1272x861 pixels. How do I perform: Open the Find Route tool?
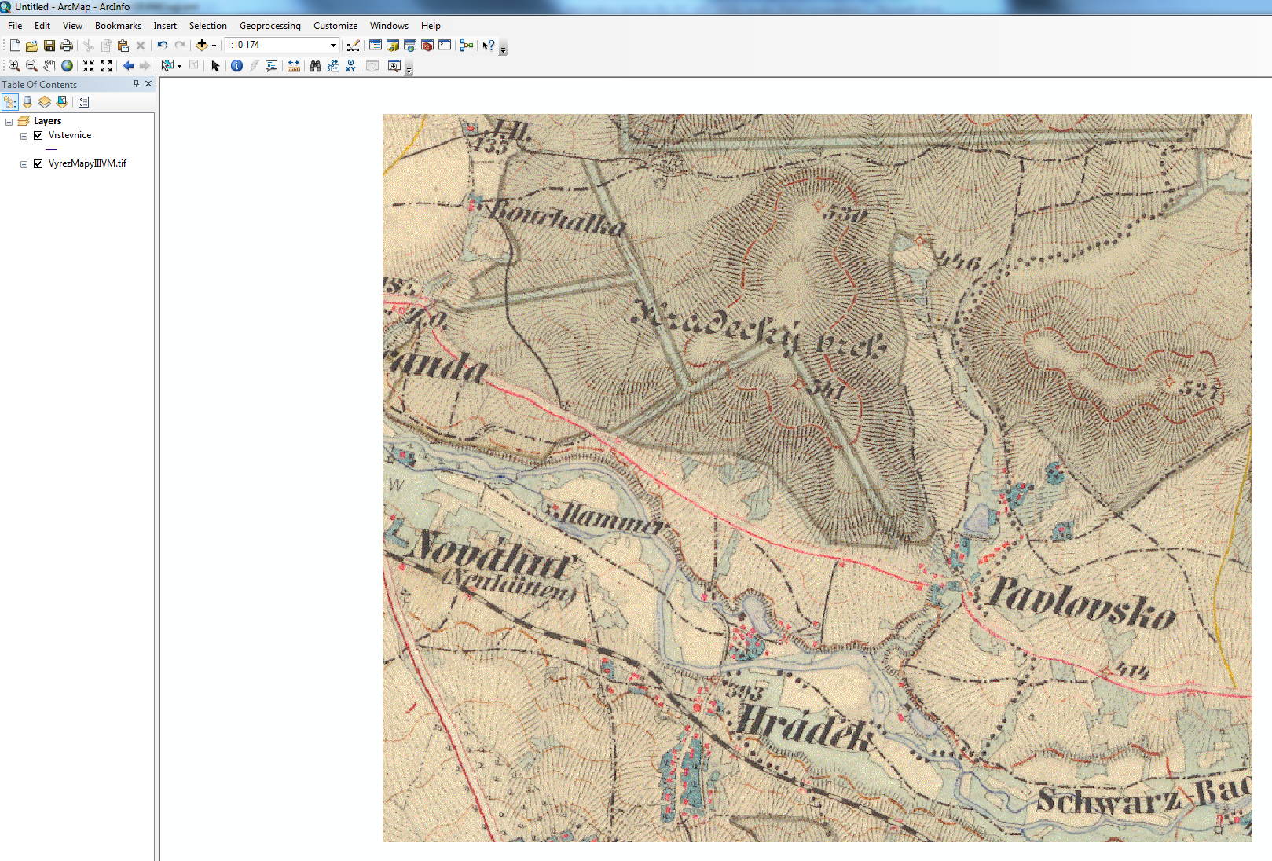pos(333,66)
